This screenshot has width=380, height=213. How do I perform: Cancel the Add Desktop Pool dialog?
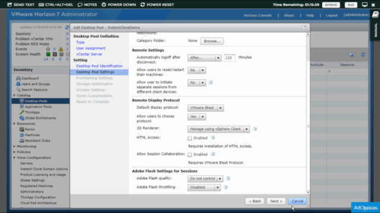tap(297, 201)
